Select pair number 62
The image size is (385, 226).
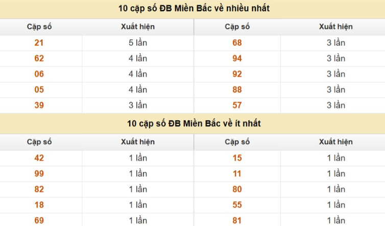39,58
